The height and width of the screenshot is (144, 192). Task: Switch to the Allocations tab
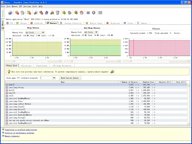coord(26,65)
